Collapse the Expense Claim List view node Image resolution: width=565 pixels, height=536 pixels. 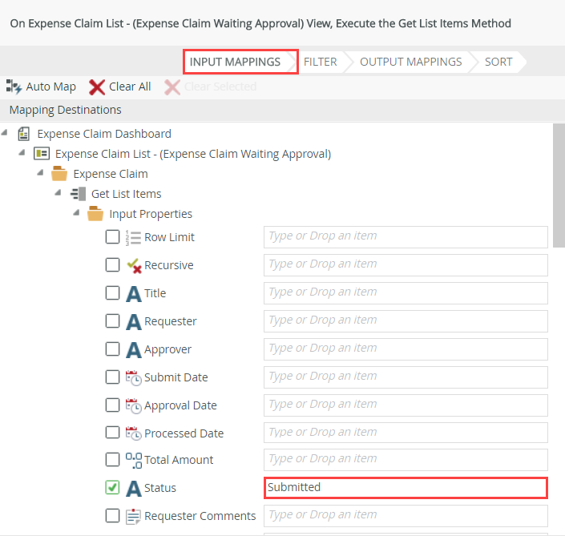coord(22,153)
